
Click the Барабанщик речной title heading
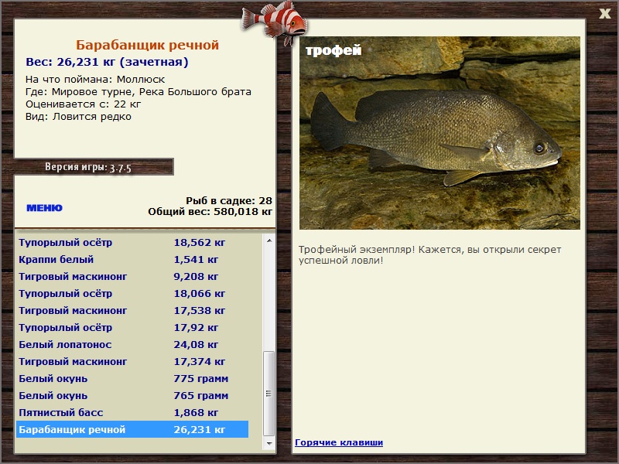pyautogui.click(x=147, y=45)
